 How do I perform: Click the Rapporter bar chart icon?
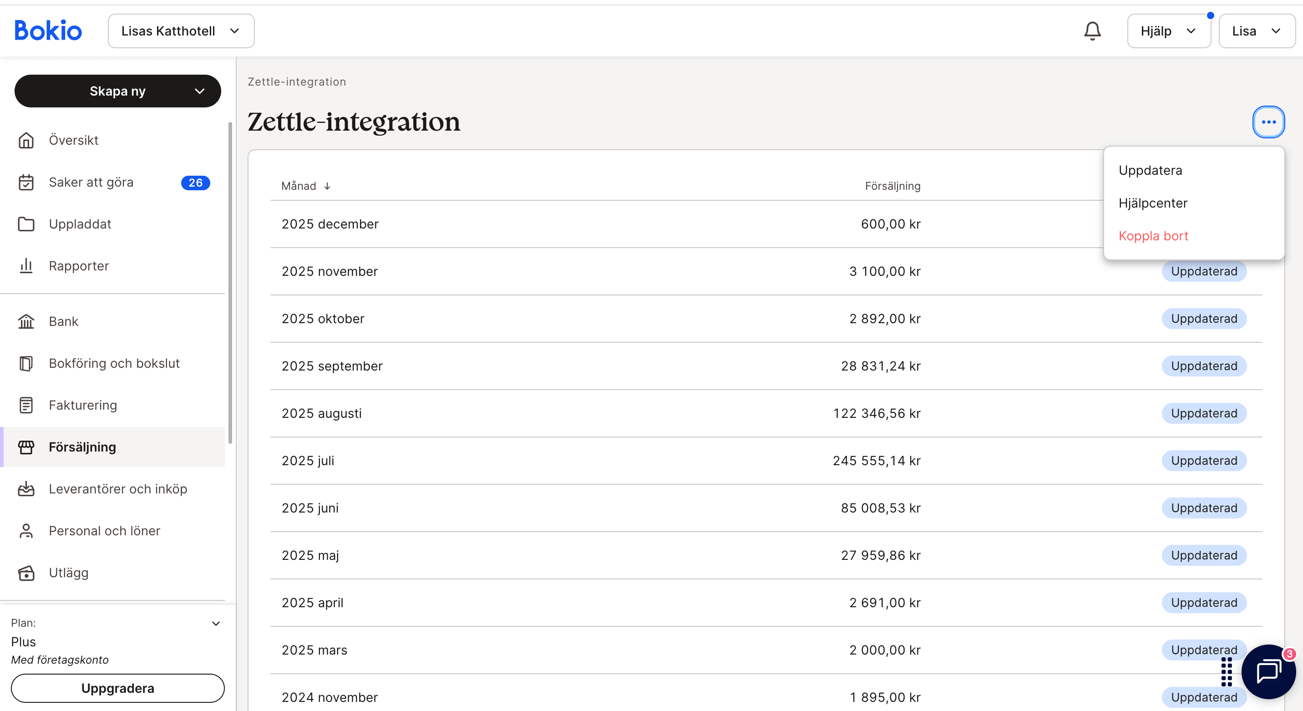26,266
